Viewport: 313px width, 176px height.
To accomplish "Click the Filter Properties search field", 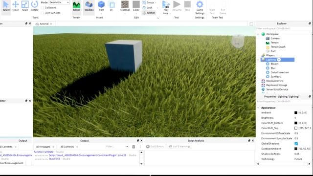I will (x=284, y=101).
